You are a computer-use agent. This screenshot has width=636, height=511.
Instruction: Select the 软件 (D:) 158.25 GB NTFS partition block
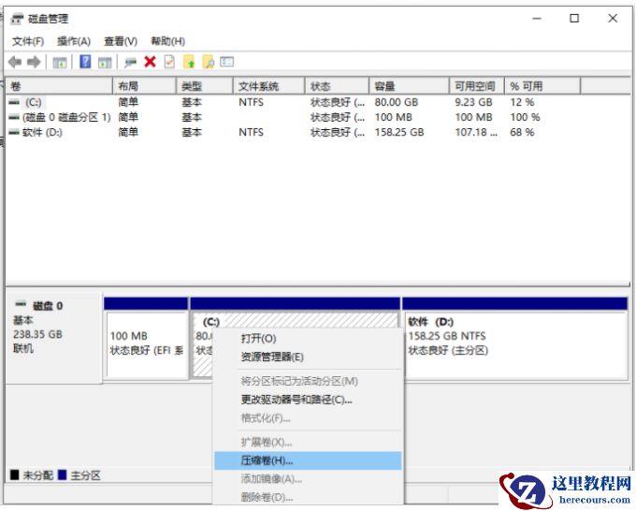[x=515, y=339]
